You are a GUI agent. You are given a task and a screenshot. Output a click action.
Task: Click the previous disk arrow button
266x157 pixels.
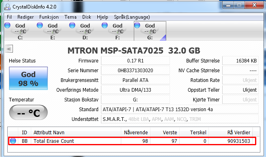point(9,49)
